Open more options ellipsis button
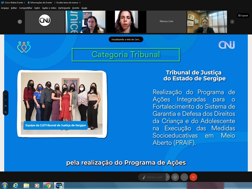Image resolution: width=252 pixels, height=189 pixels. 184,177
